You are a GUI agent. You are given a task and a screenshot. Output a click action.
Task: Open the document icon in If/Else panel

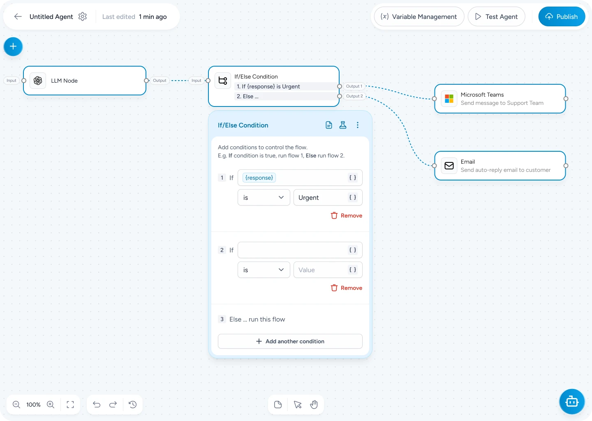click(329, 125)
